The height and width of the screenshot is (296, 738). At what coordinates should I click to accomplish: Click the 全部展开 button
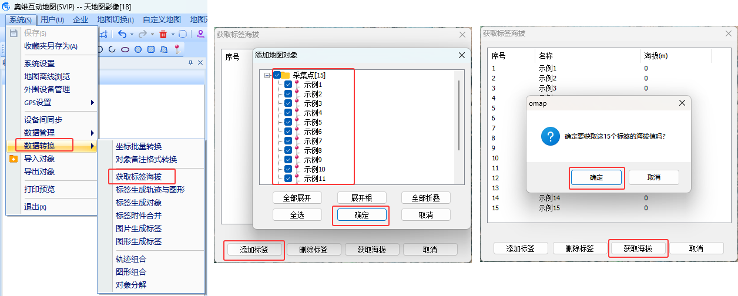[x=297, y=197]
